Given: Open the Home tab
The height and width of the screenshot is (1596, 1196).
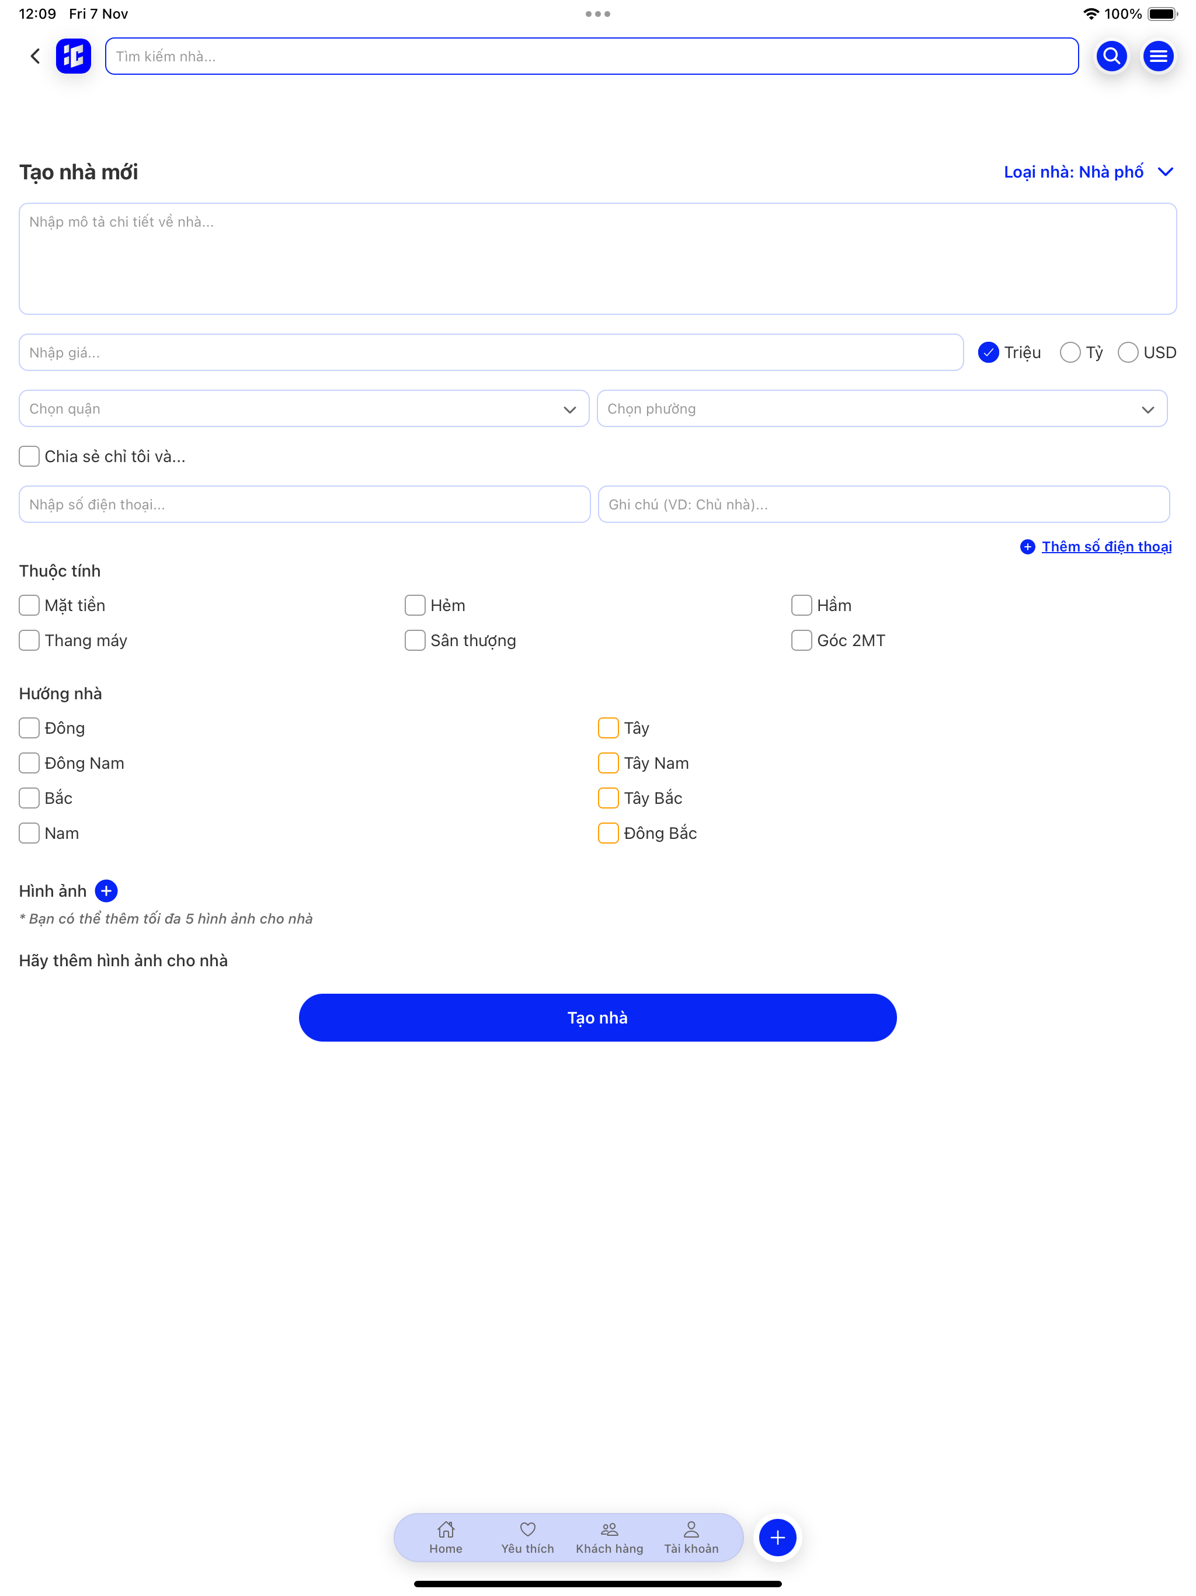Looking at the screenshot, I should pos(446,1538).
